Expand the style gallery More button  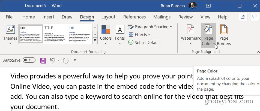95,41
